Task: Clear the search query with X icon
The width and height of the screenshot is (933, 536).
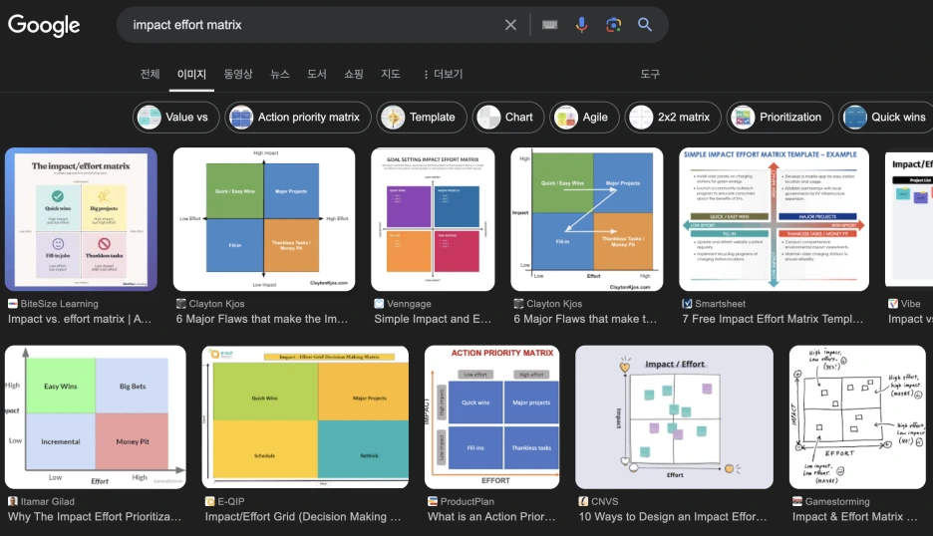Action: 510,25
